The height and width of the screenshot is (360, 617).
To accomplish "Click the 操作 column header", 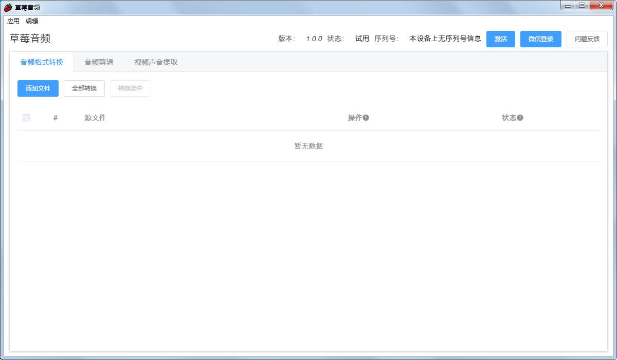I will pyautogui.click(x=355, y=118).
